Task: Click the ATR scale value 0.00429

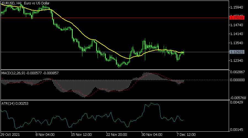Action: [237, 102]
